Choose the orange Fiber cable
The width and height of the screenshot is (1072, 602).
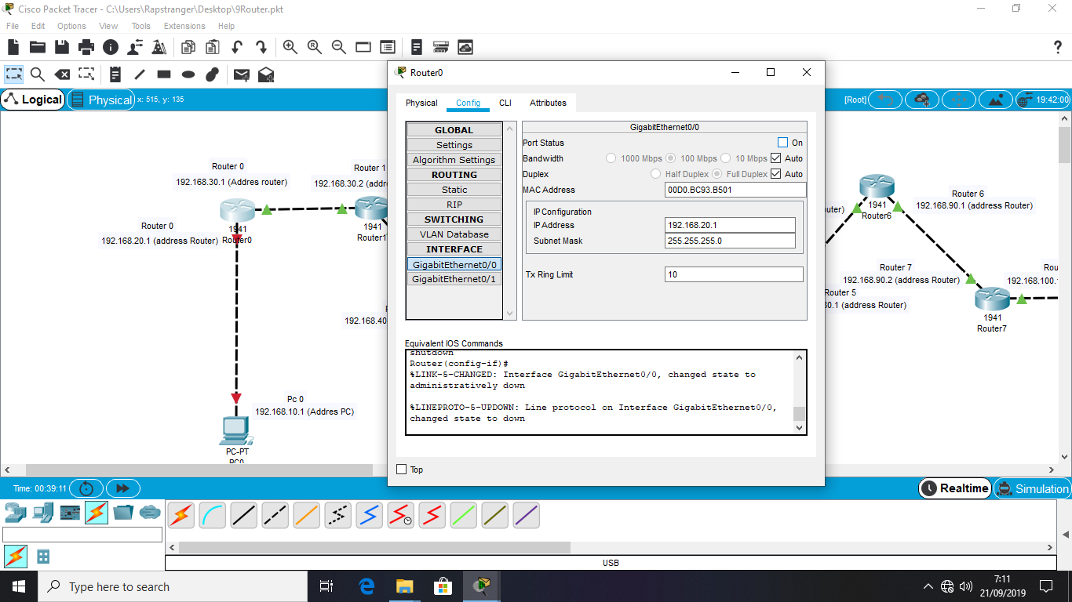tap(307, 515)
